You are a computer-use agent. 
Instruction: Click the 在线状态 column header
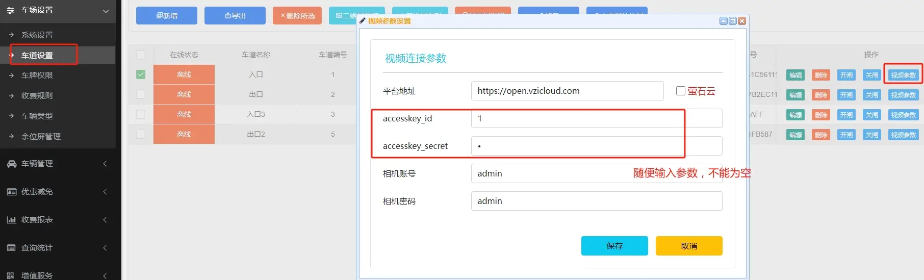(184, 55)
